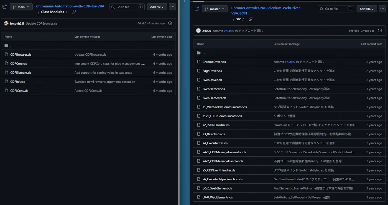388x205 pixels.
Task: Open the more options menu beside the right Add file button
Action: click(x=382, y=9)
